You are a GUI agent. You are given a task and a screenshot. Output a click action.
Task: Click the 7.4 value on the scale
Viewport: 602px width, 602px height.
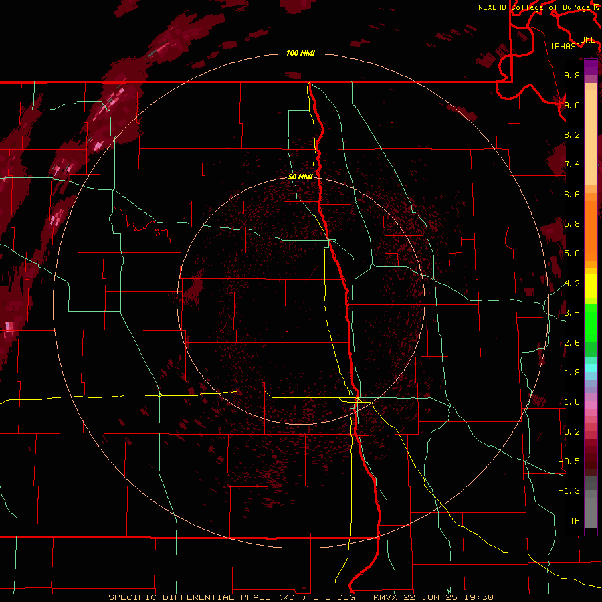point(572,165)
